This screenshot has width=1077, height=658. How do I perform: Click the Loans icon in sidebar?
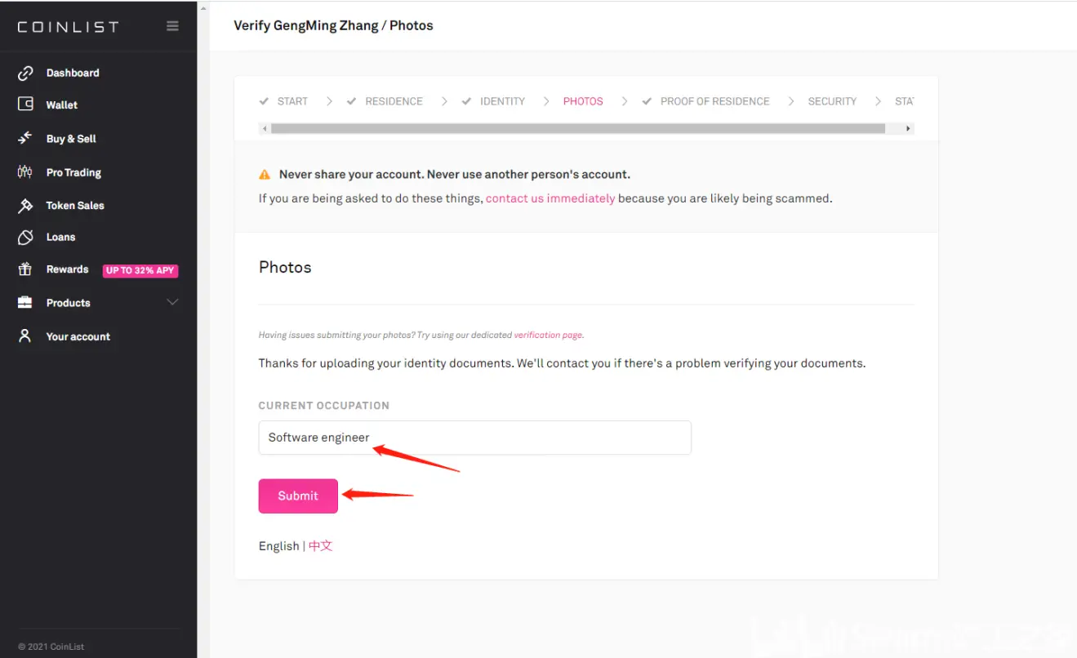tap(25, 237)
